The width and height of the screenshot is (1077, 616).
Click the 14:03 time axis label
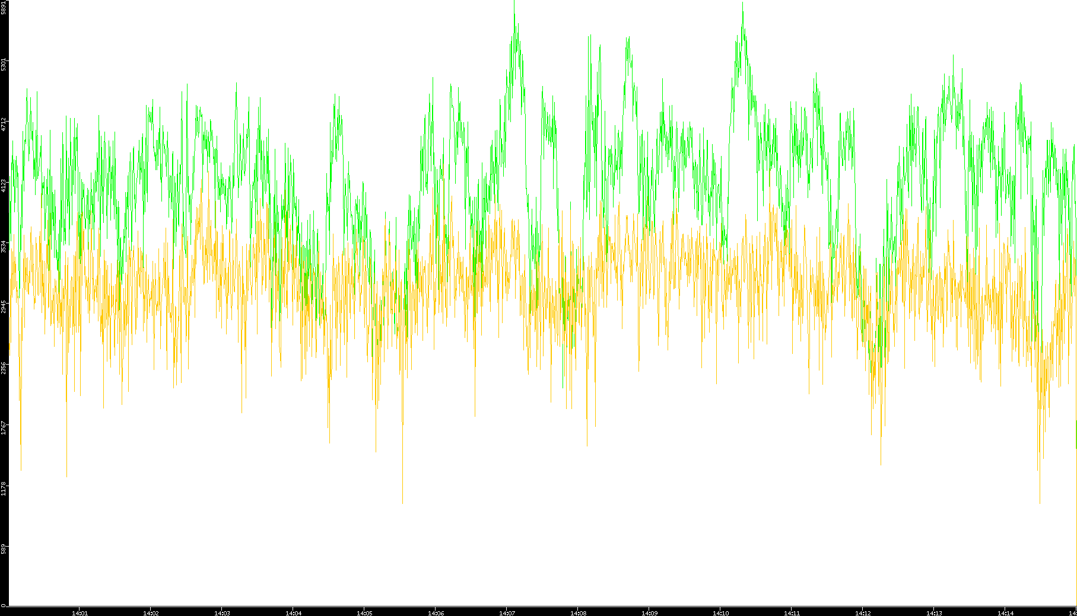pos(222,613)
